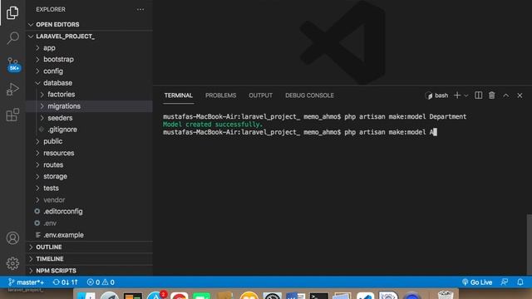Switch to the PROBLEMS tab
Screen dimensions: 532x299
pyautogui.click(x=220, y=96)
